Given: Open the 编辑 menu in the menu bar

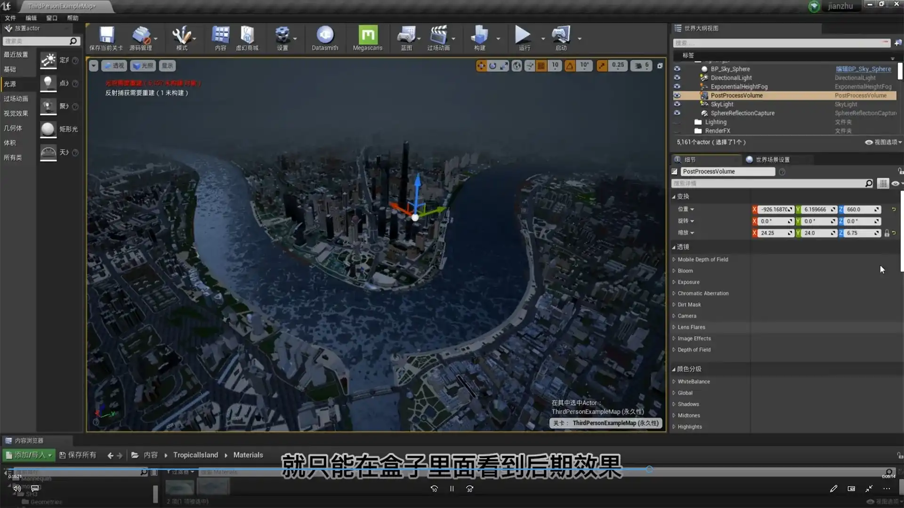Looking at the screenshot, I should pos(31,18).
